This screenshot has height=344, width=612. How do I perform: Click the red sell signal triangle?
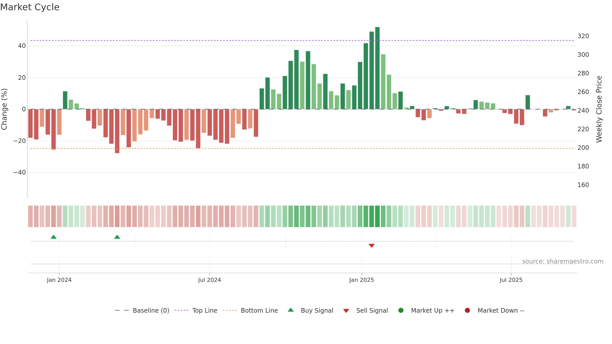point(372,246)
